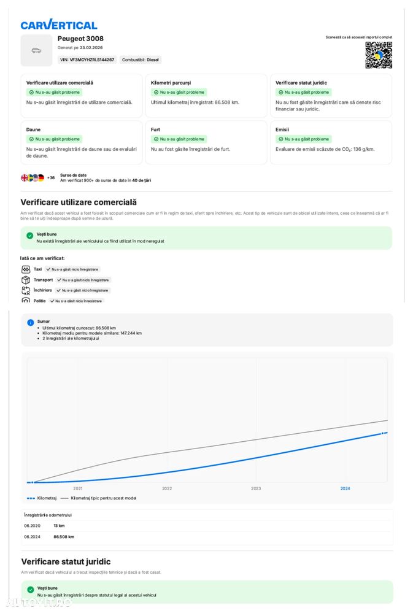This screenshot has height=613, width=413.
Task: Click the 2024 label on chart axis
Action: click(345, 488)
